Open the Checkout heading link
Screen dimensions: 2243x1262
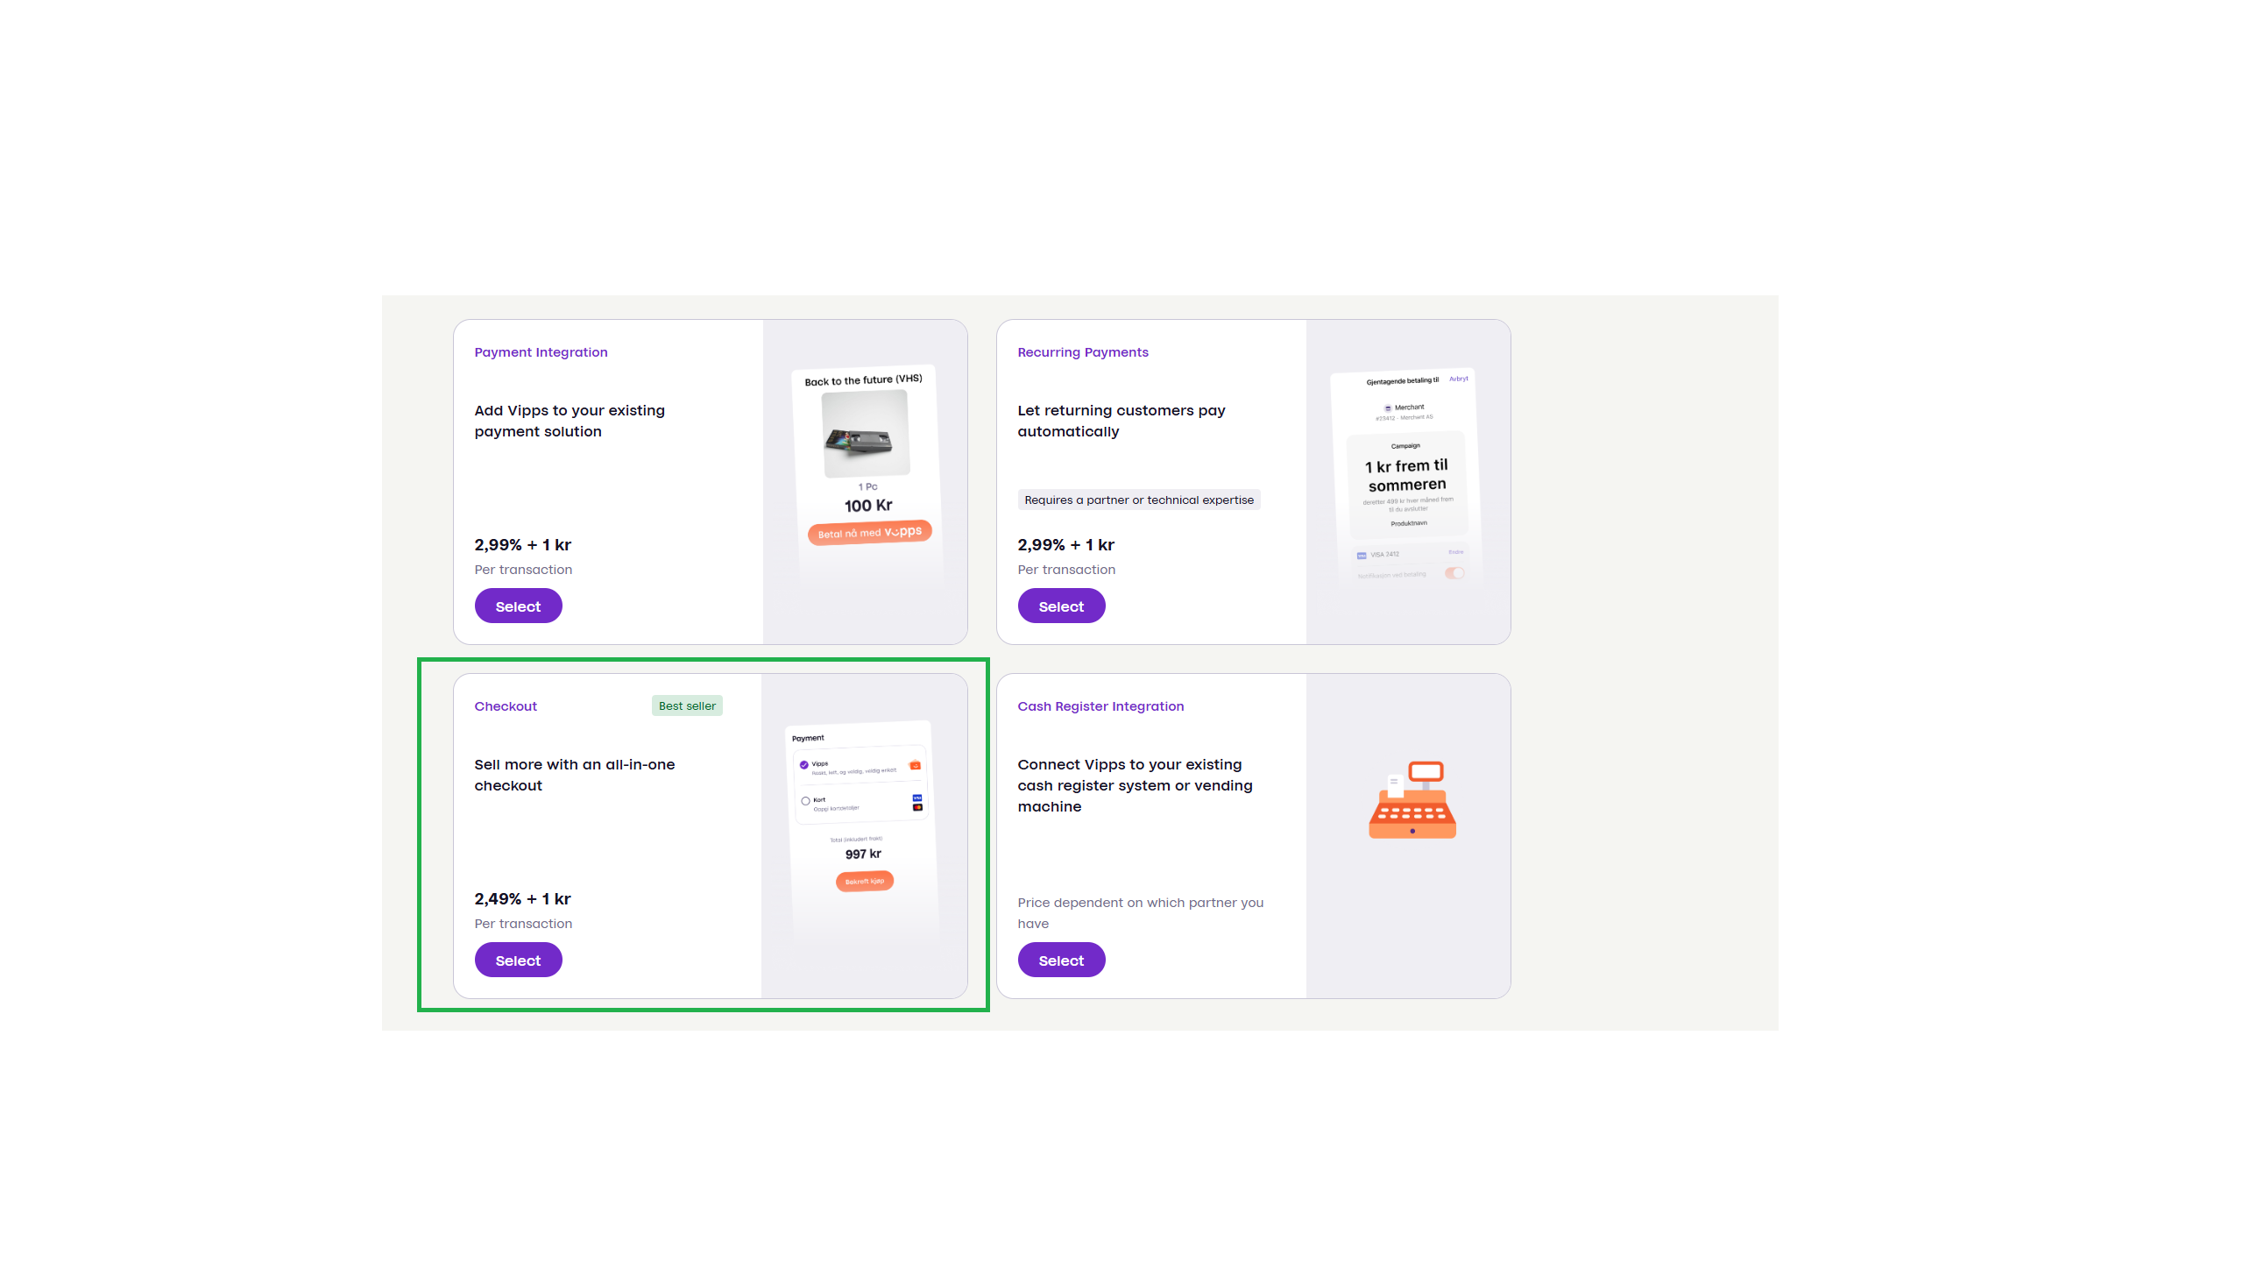click(506, 706)
